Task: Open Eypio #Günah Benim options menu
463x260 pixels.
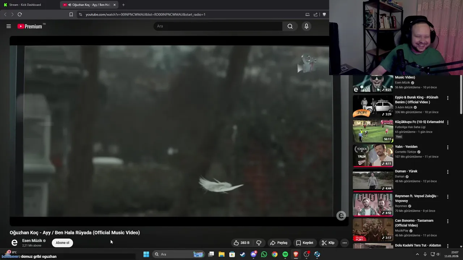Action: pos(448,98)
